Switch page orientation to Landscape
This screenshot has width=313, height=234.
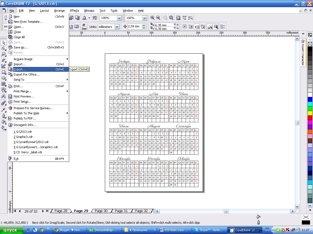(x=77, y=27)
